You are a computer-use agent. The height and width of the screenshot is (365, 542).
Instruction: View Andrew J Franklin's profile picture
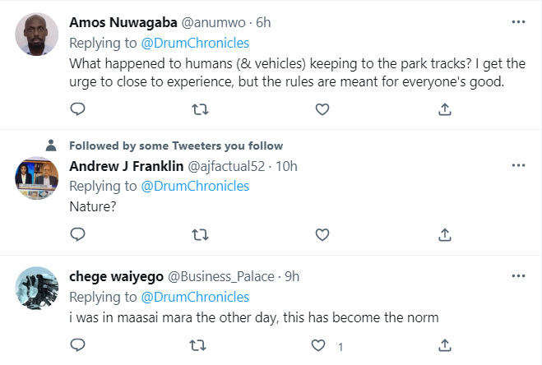click(x=37, y=177)
